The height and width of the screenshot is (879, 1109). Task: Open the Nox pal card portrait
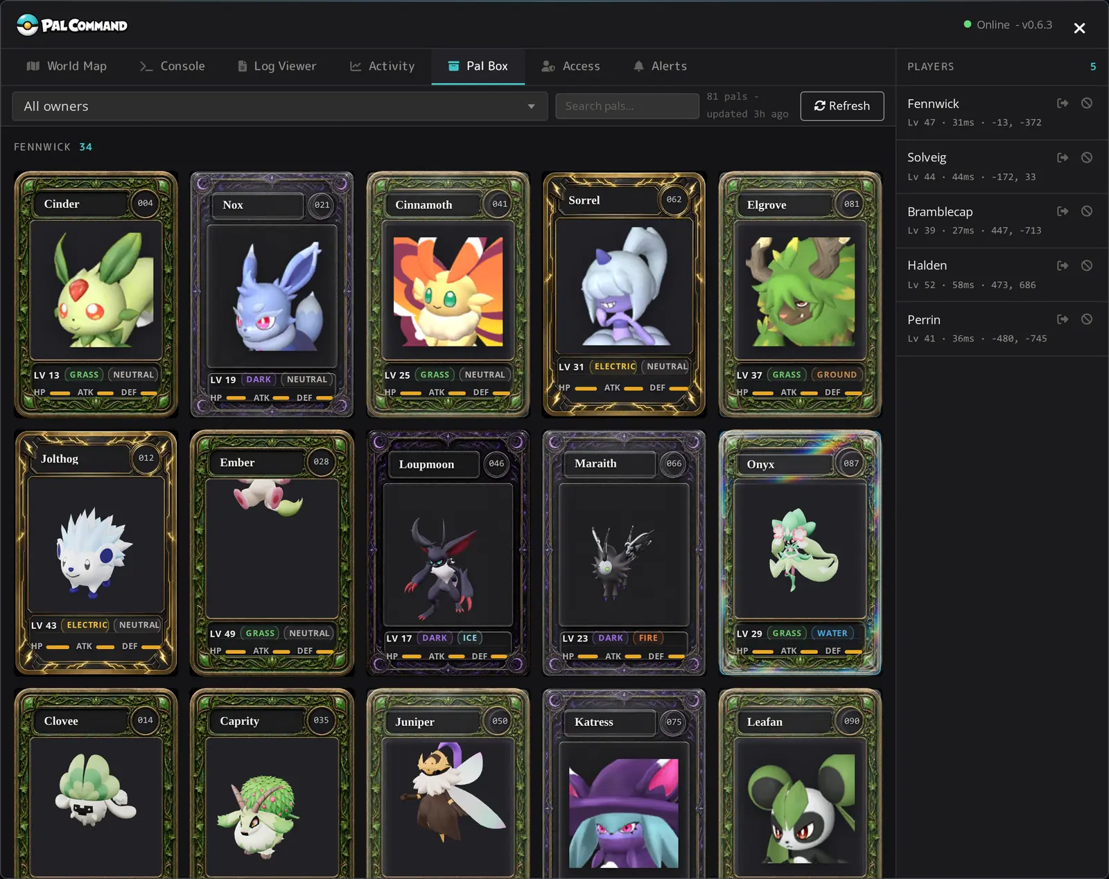point(272,295)
